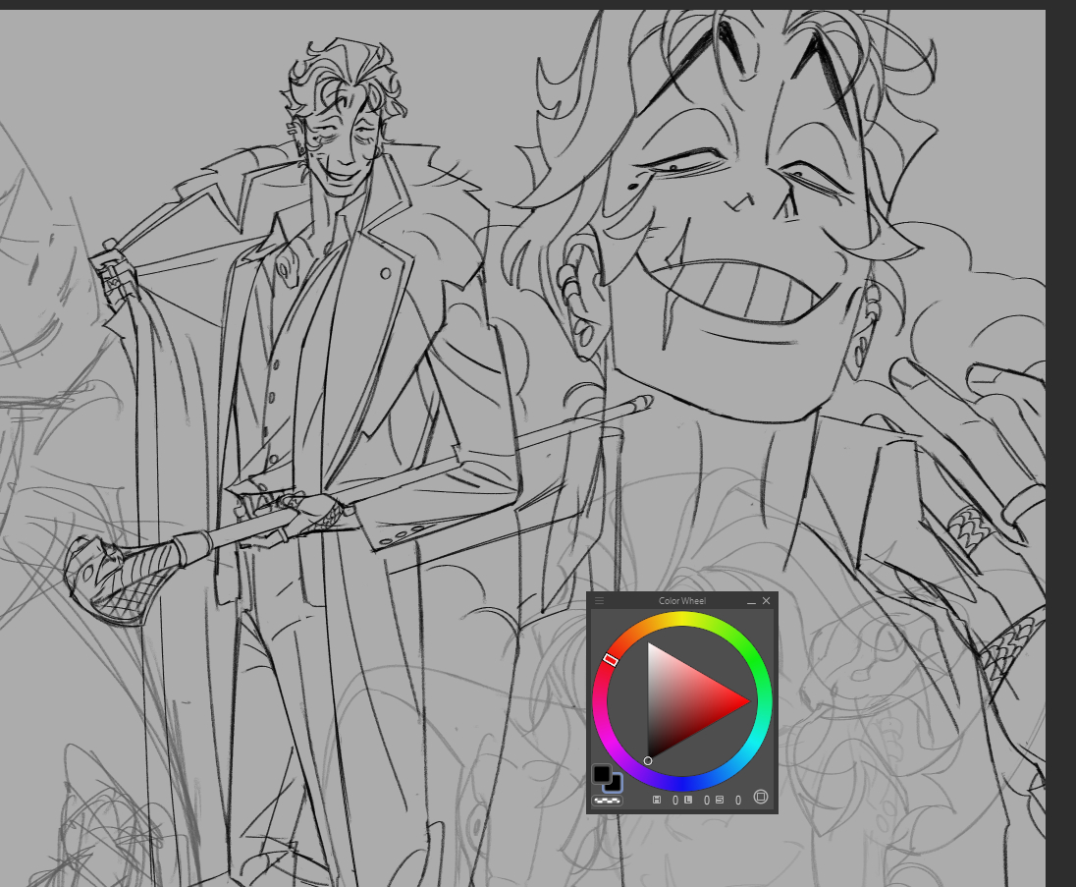Screen dimensions: 1076x887
Task: Click the circular picker handle in triangle
Action: pos(648,760)
